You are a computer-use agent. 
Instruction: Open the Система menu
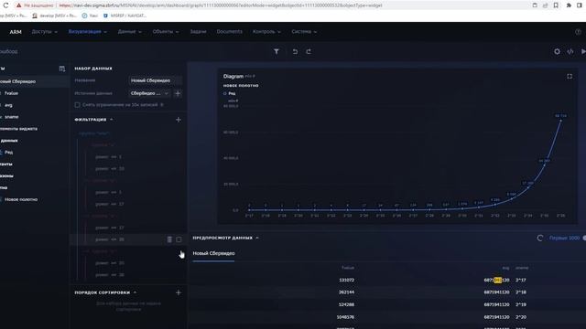coord(304,32)
